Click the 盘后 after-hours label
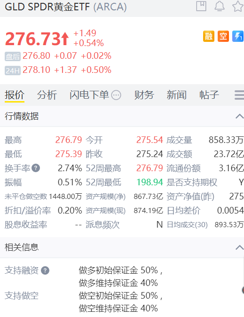The image size is (244, 317). [13, 56]
